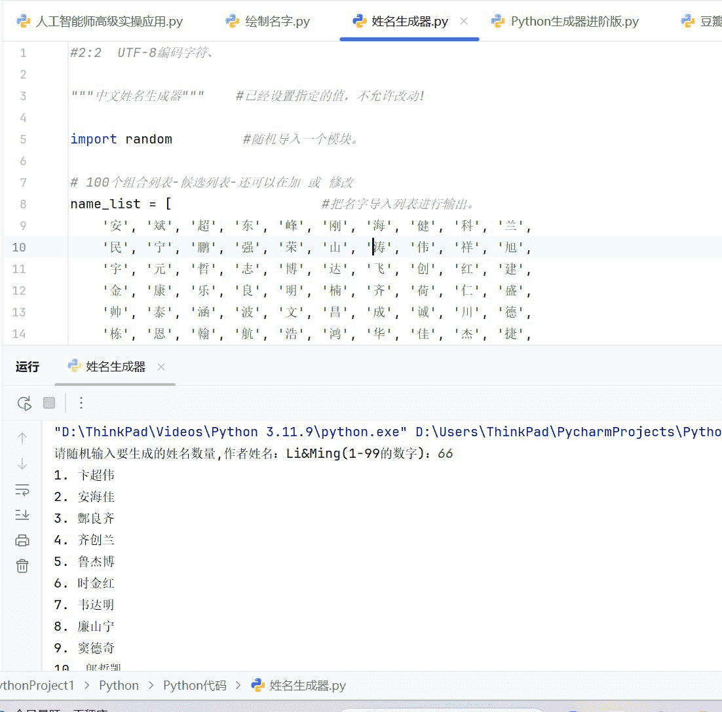Click the word random on line 5
The height and width of the screenshot is (712, 722).
pyautogui.click(x=148, y=139)
